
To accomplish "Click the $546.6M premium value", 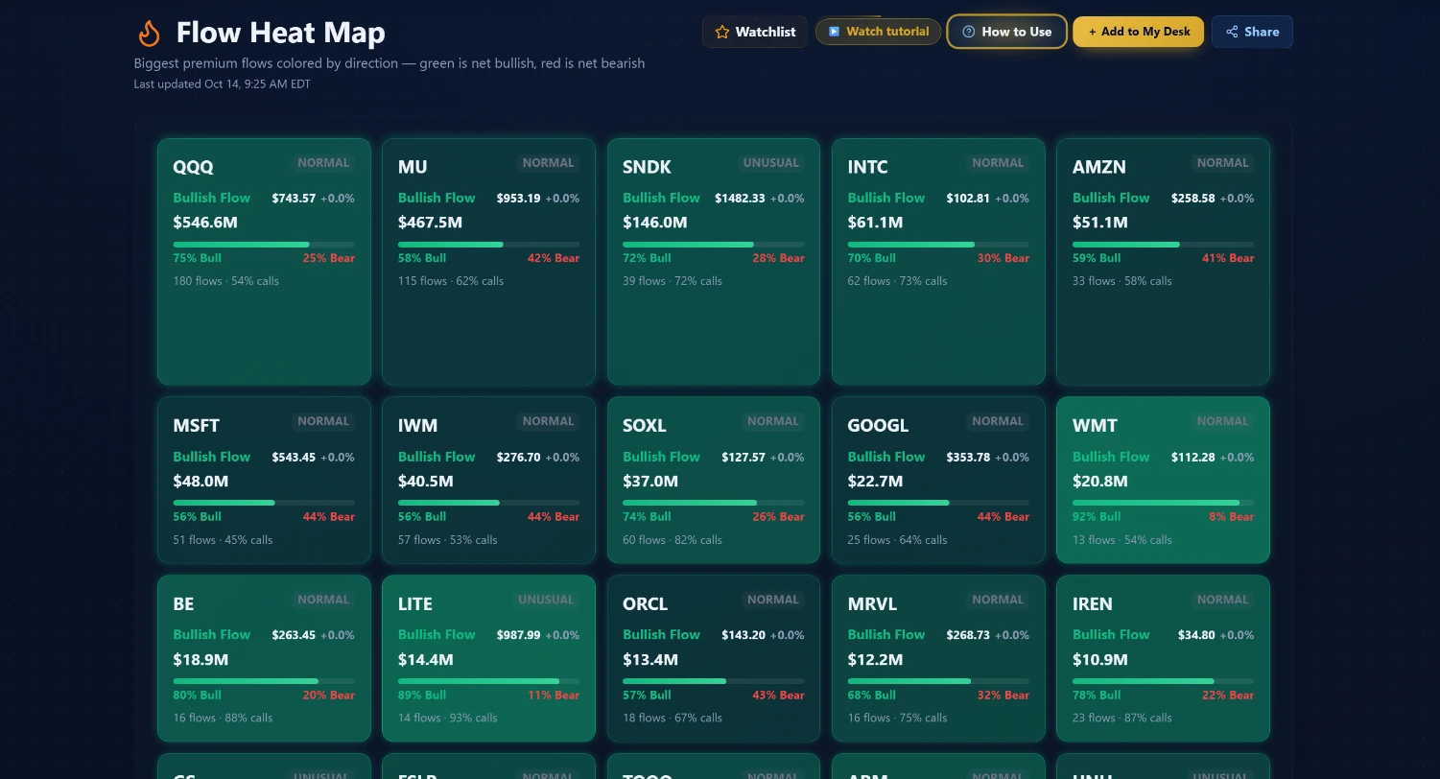I will (205, 223).
